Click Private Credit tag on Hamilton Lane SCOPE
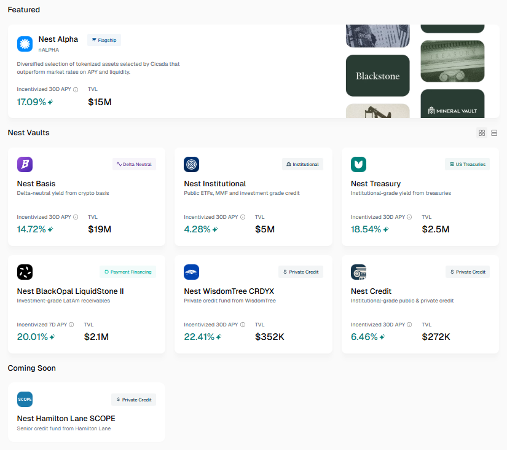The height and width of the screenshot is (450, 507). [134, 400]
